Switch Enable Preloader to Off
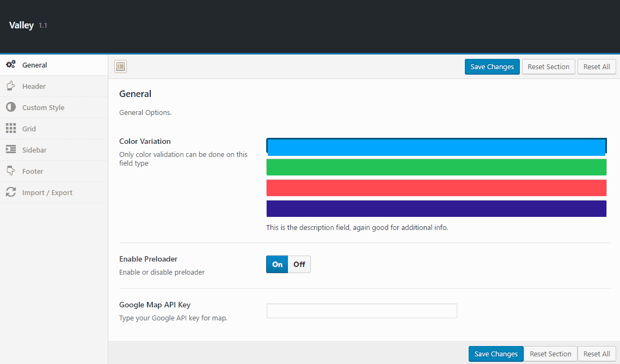The width and height of the screenshot is (620, 364). [299, 264]
